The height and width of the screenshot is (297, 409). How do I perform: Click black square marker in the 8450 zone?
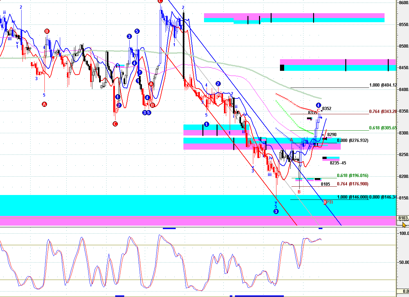click(282, 68)
